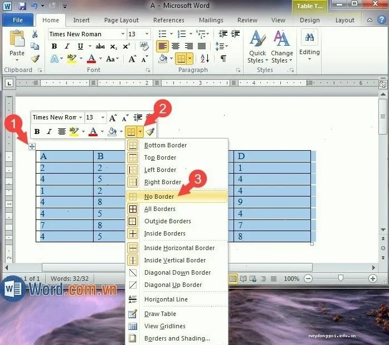Apply Strikethrough formatting in ribbon

point(100,46)
